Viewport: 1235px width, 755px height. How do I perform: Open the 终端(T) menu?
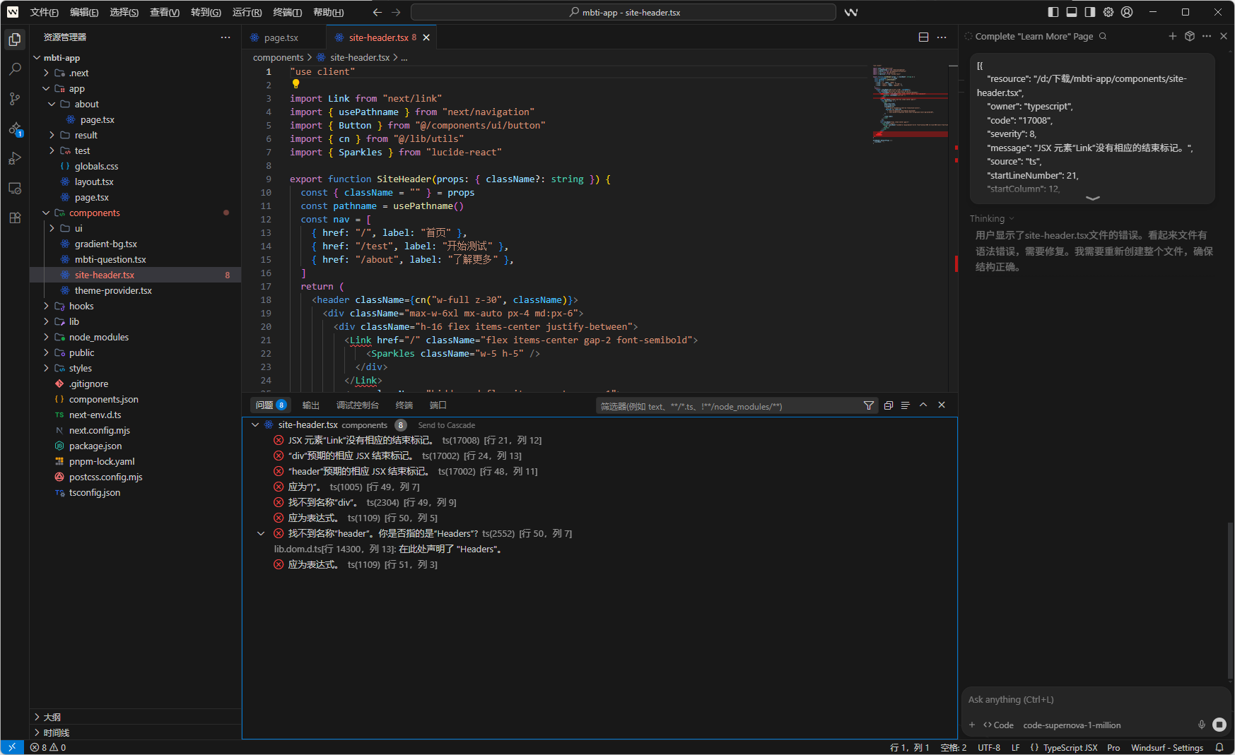pyautogui.click(x=287, y=12)
